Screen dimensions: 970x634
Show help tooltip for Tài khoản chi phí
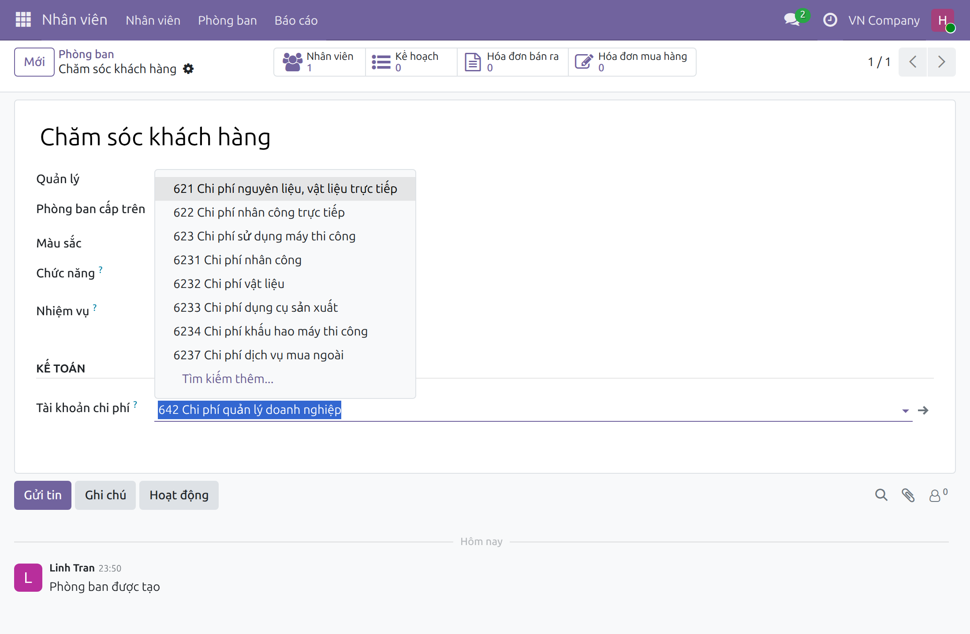pyautogui.click(x=135, y=404)
